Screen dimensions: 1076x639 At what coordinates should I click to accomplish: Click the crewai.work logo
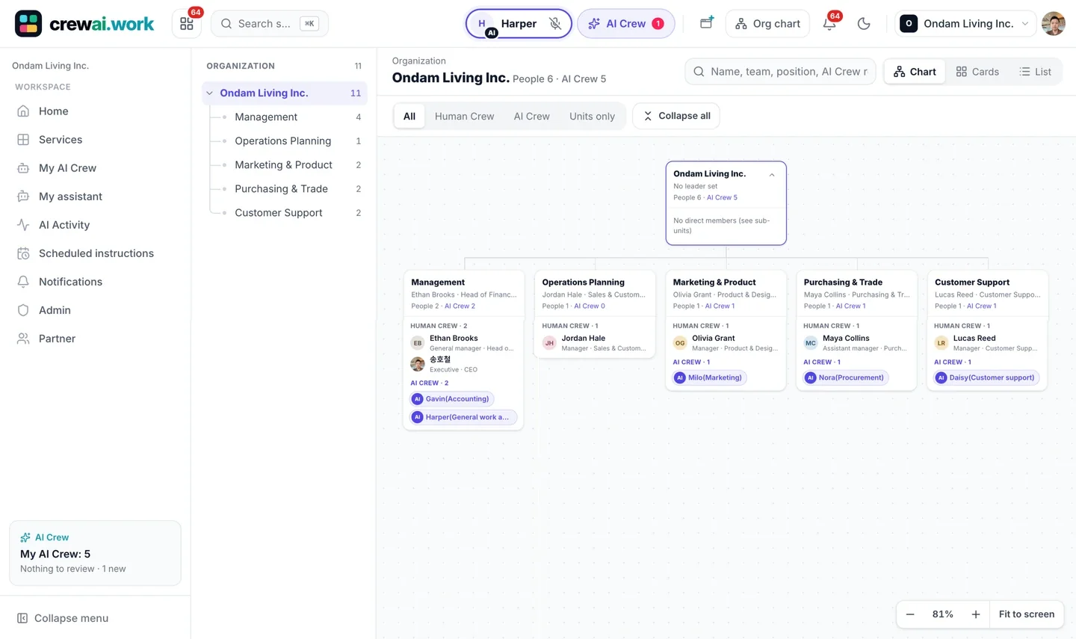(x=84, y=24)
